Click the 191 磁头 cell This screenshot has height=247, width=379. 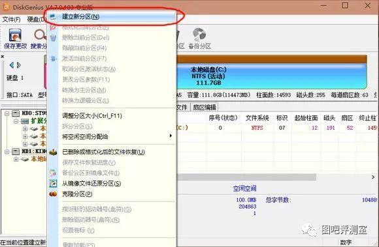click(331, 128)
